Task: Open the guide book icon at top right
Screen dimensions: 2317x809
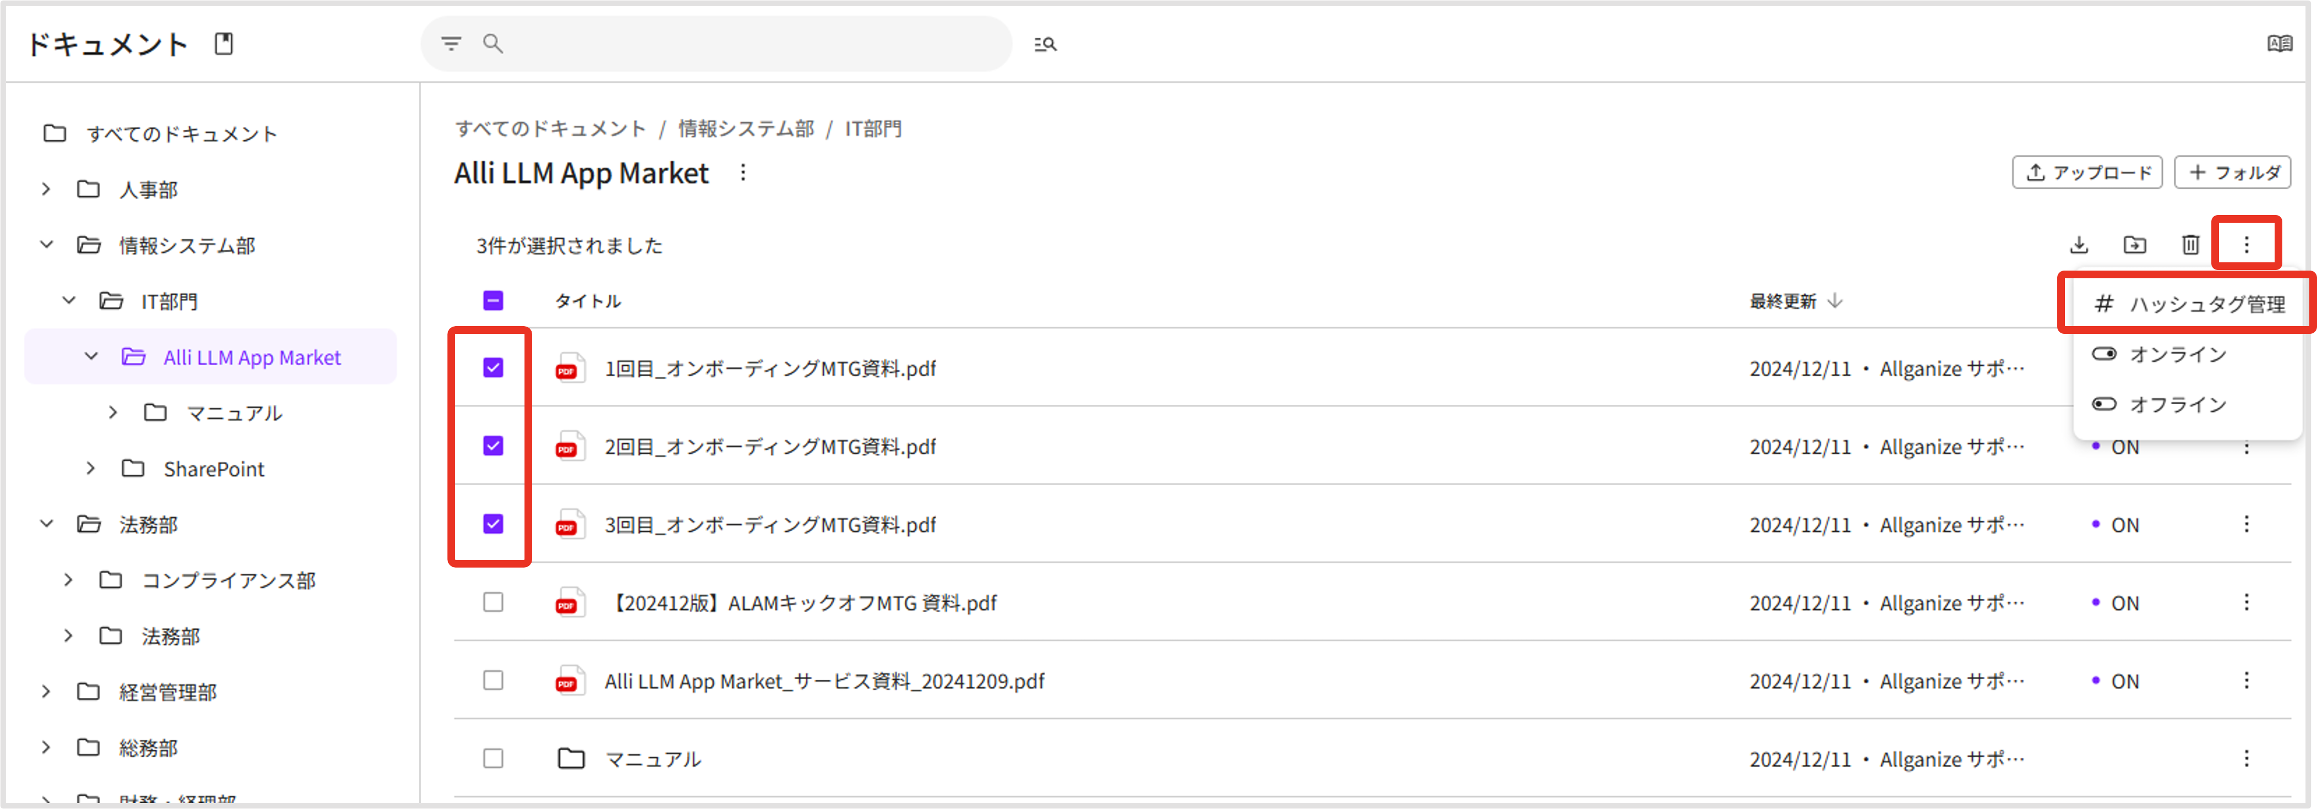Action: (x=2278, y=44)
